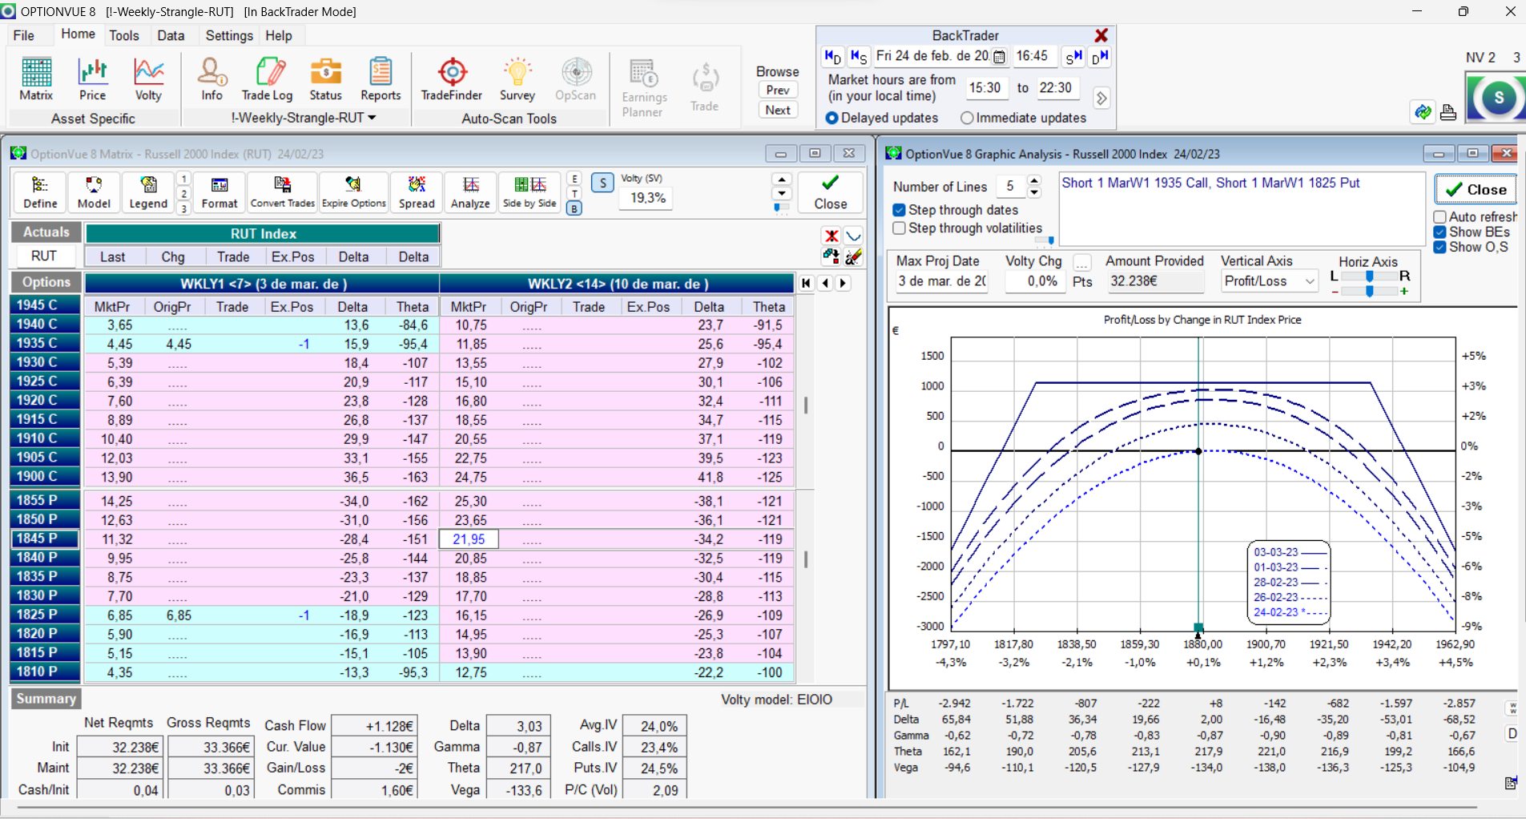
Task: Decrease Number of Lines stepper
Action: (x=1034, y=192)
